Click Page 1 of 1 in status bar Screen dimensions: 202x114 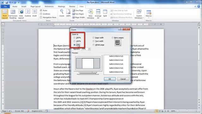[7, 111]
